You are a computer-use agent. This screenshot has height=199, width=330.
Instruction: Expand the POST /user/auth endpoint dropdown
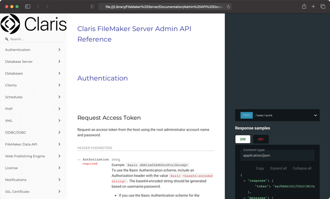277,115
